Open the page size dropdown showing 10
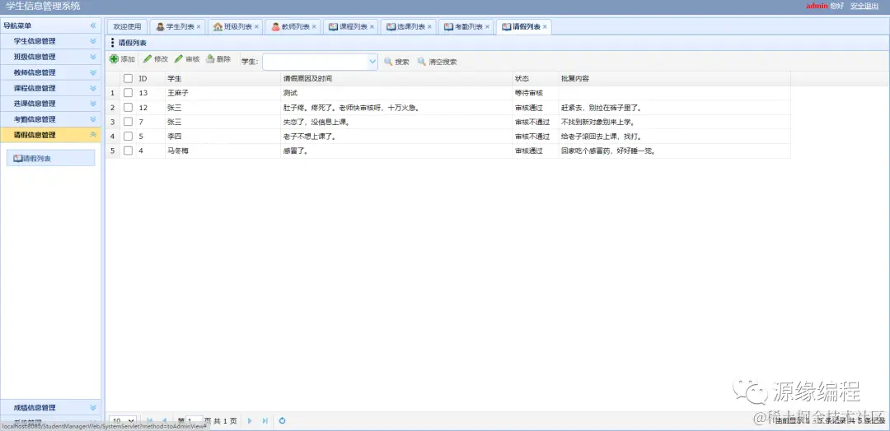890x431 pixels. coord(123,421)
